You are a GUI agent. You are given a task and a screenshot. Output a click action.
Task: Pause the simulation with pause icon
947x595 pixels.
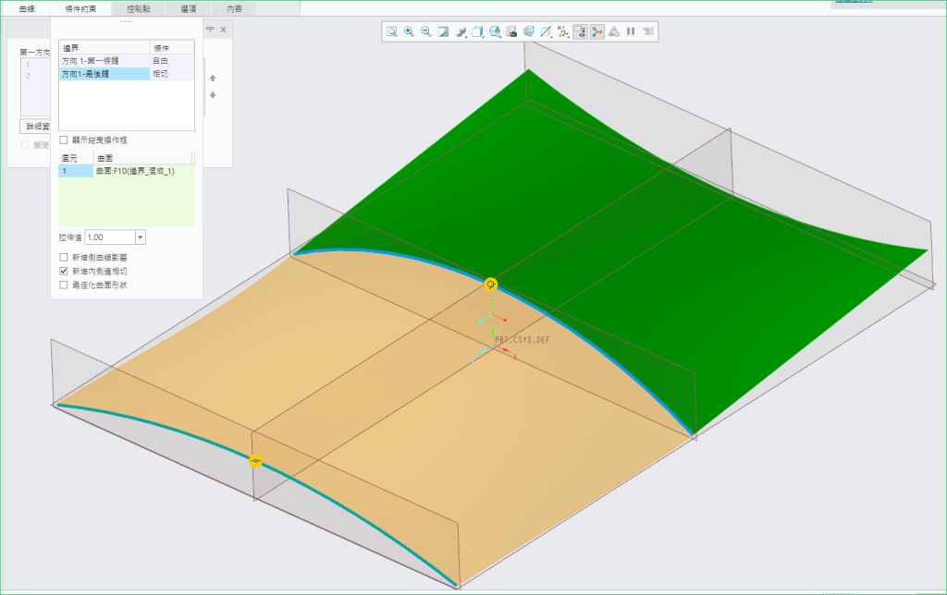[631, 31]
